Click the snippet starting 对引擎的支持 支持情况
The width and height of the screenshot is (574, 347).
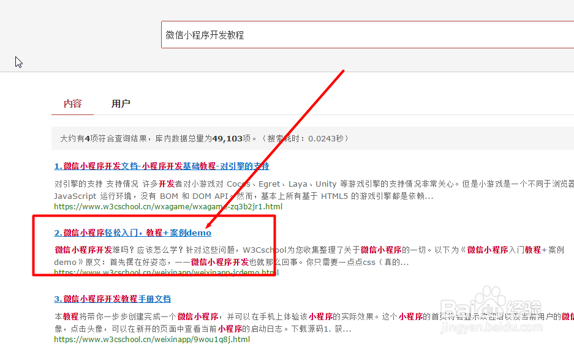tap(314, 190)
